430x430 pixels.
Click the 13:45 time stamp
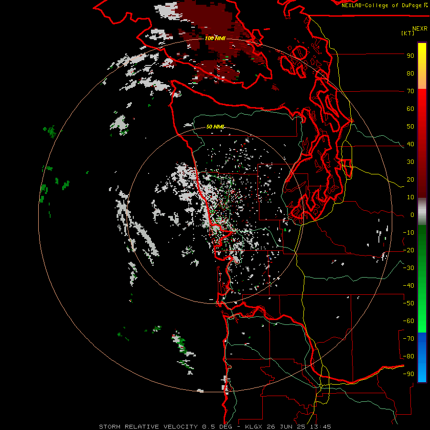coord(321,427)
